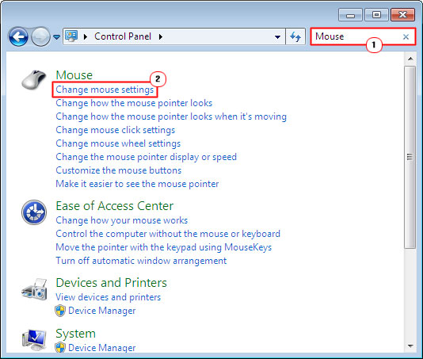Click the Back navigation arrow button

click(18, 36)
